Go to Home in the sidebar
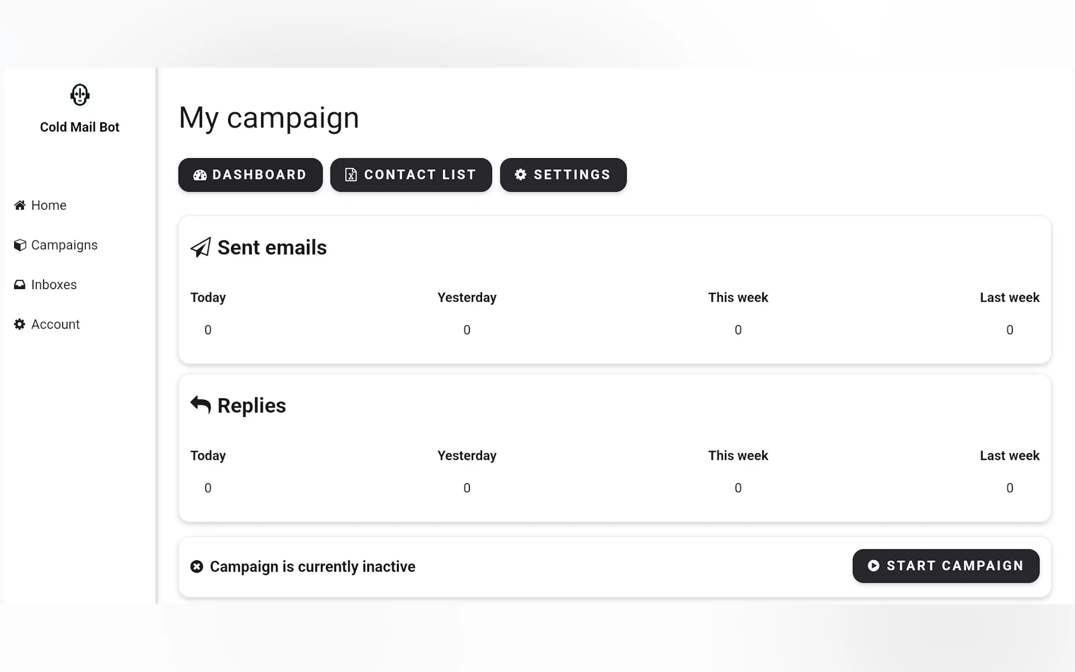The height and width of the screenshot is (672, 1075). coord(49,205)
